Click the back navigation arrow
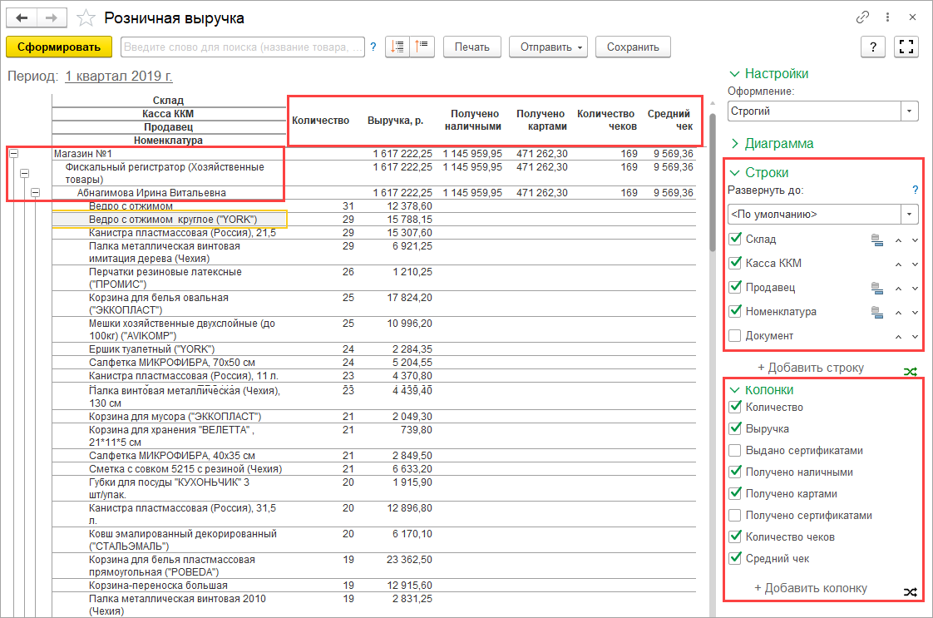933x618 pixels. tap(22, 18)
